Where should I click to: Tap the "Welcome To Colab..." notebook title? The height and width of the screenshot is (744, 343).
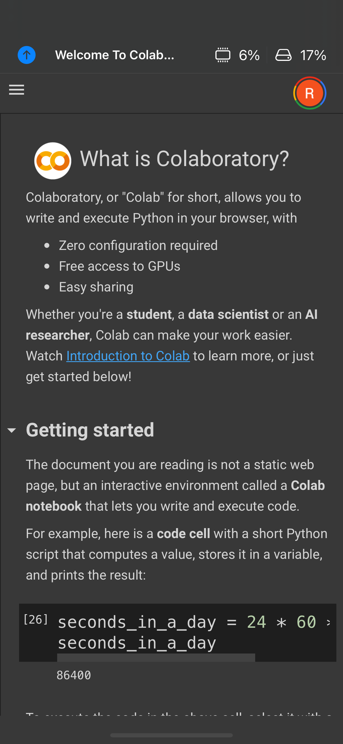[x=115, y=55]
